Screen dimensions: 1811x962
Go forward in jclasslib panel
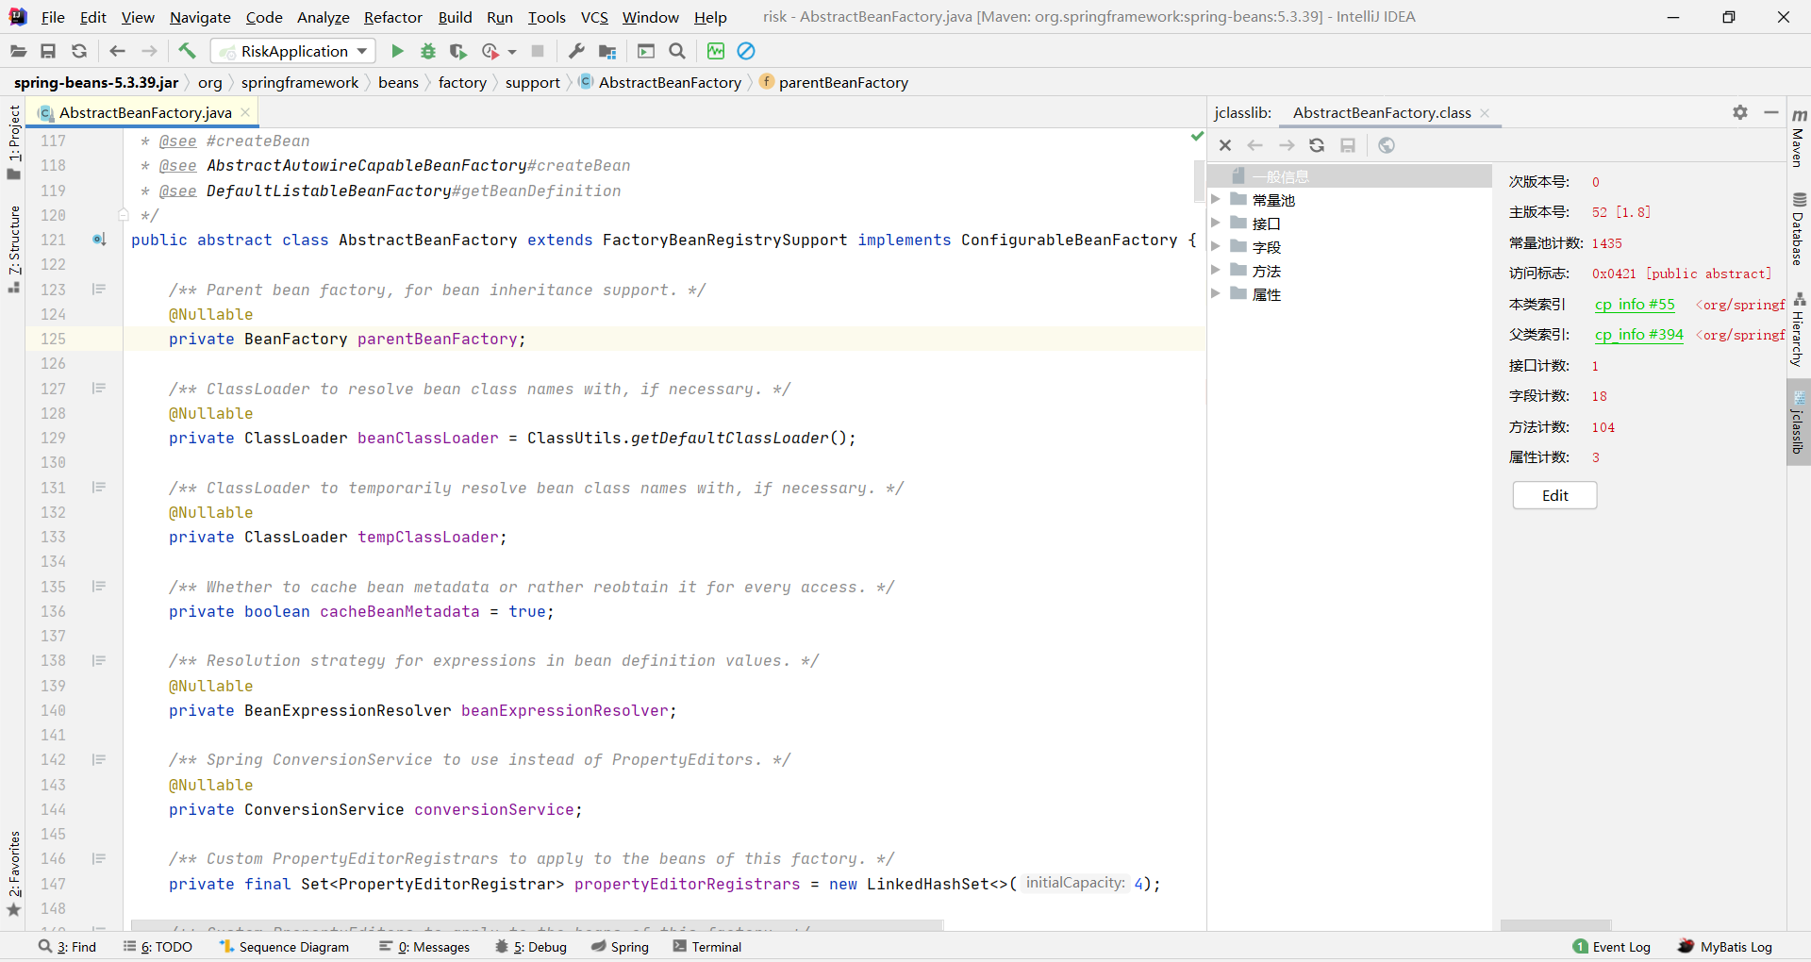coord(1287,145)
